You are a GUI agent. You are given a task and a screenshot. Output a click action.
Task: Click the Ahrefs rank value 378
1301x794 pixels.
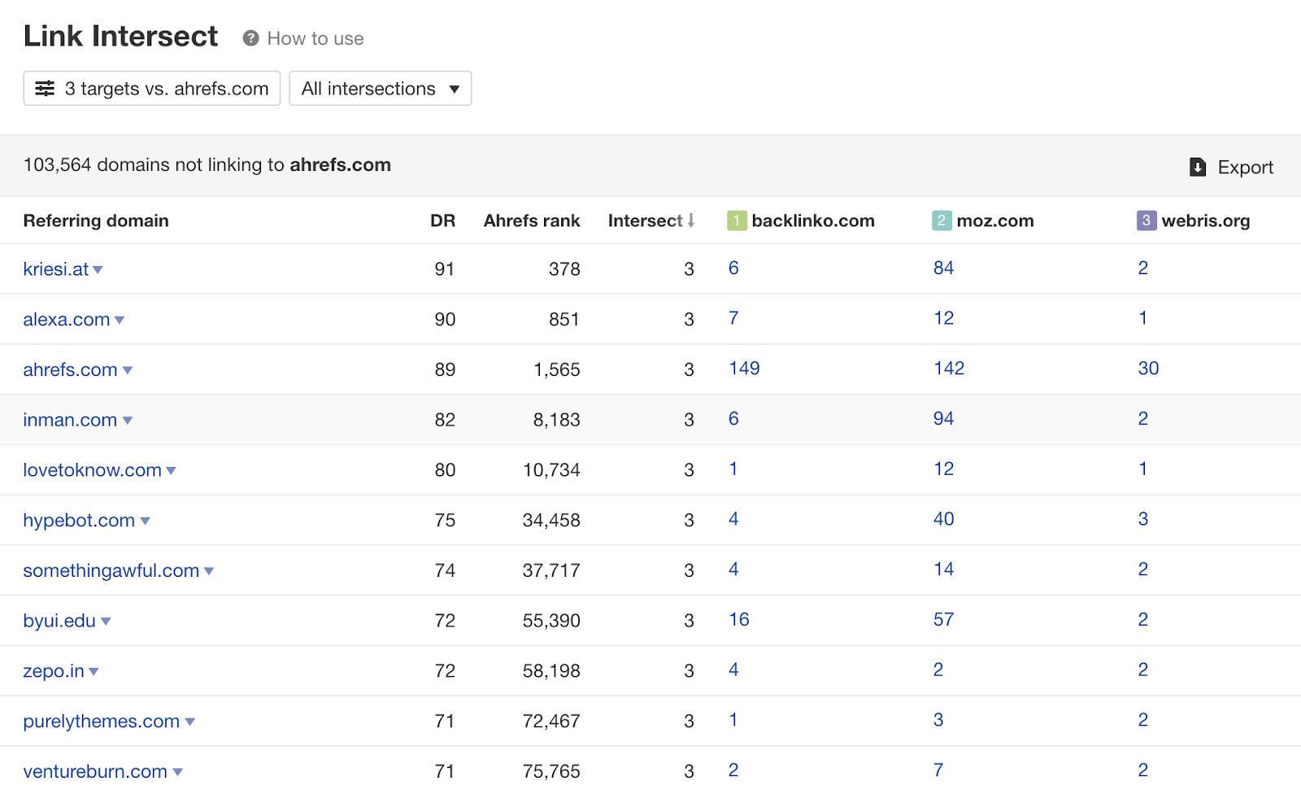pos(564,269)
